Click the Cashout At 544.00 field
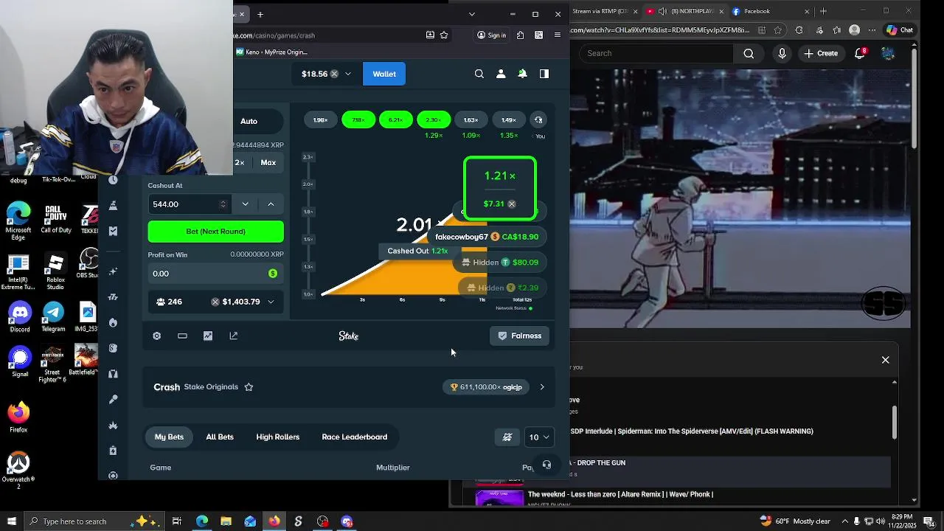This screenshot has height=531, width=944. tap(190, 204)
